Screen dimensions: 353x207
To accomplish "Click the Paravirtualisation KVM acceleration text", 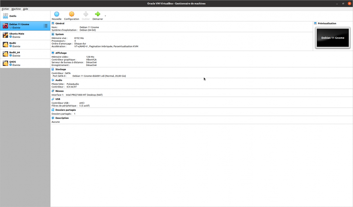I will pos(126,46).
